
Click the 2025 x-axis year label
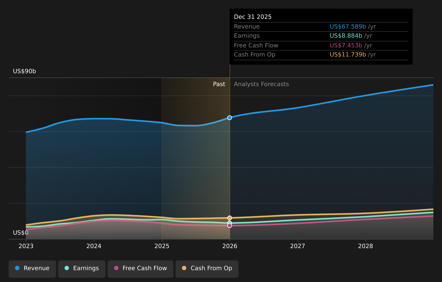(x=162, y=246)
